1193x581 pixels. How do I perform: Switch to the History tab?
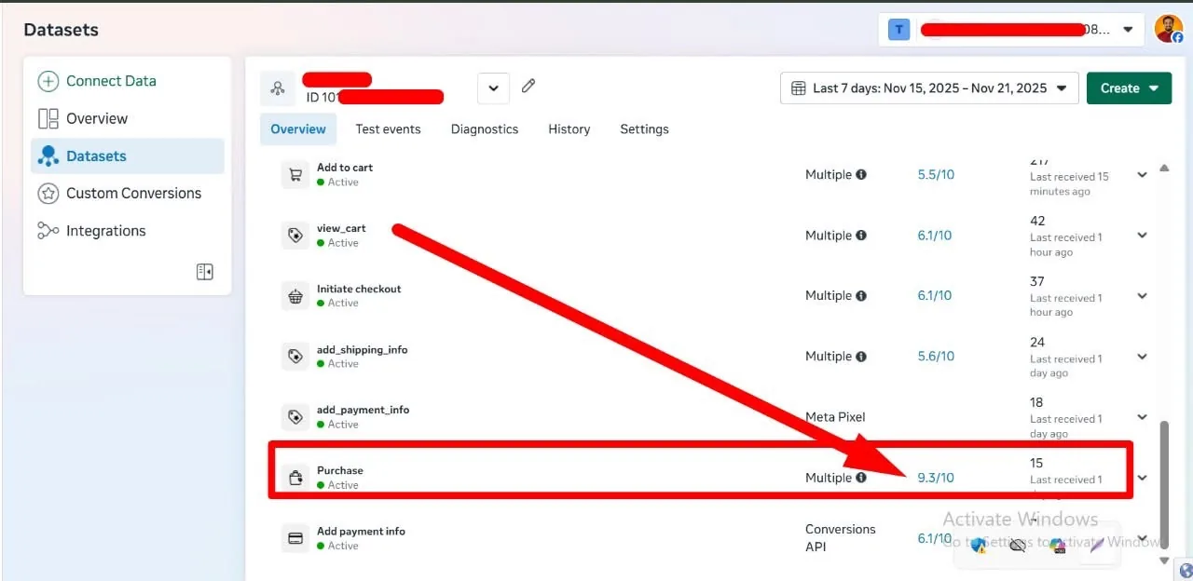pyautogui.click(x=569, y=129)
